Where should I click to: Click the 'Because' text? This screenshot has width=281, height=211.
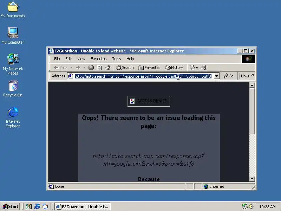coord(149,179)
